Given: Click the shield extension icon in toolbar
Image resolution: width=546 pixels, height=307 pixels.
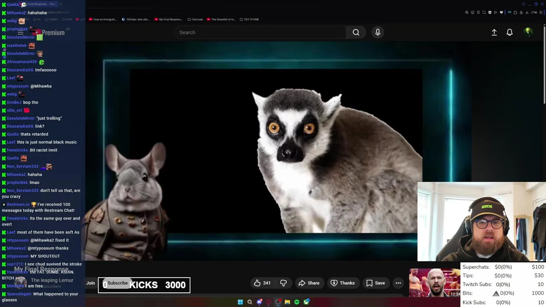Looking at the screenshot, I should pyautogui.click(x=490, y=12).
